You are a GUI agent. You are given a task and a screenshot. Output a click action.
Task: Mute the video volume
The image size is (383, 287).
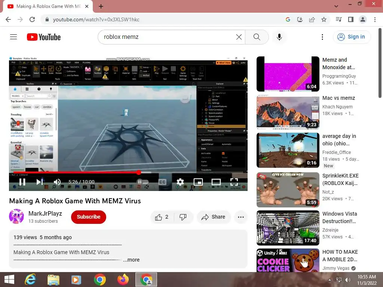point(57,182)
